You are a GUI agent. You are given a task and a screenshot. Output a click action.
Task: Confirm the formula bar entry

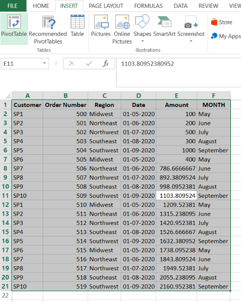click(89, 63)
